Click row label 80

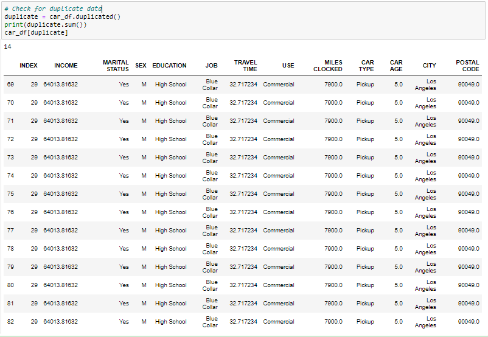10,285
